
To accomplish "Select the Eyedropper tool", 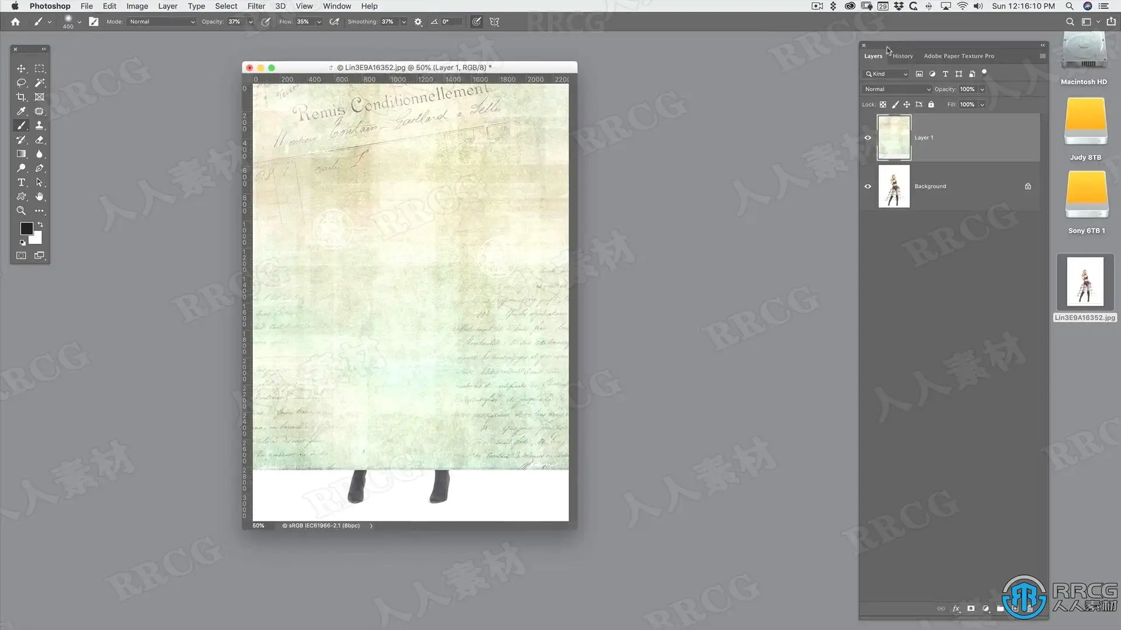I will pyautogui.click(x=21, y=111).
